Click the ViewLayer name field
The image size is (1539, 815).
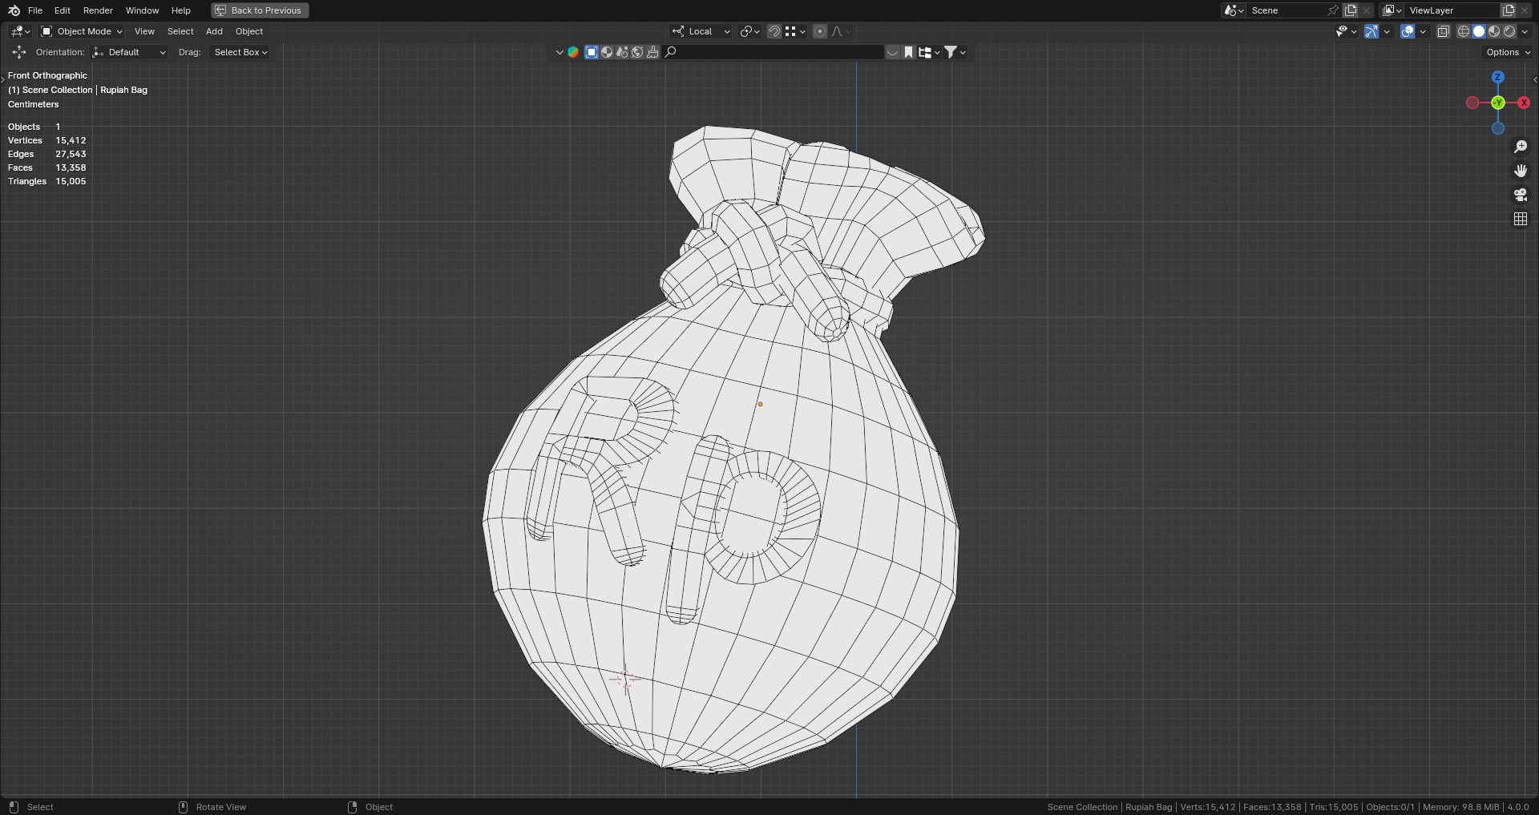pyautogui.click(x=1452, y=10)
